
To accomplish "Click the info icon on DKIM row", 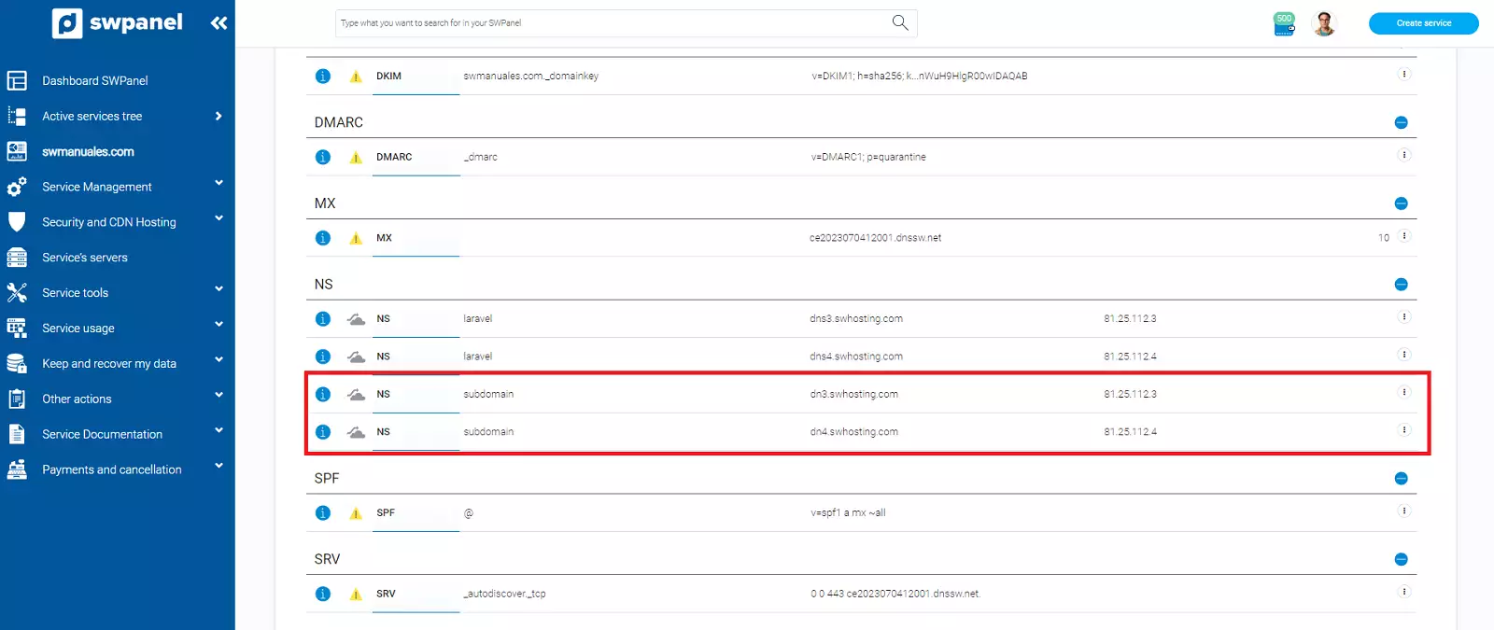I will tap(323, 77).
